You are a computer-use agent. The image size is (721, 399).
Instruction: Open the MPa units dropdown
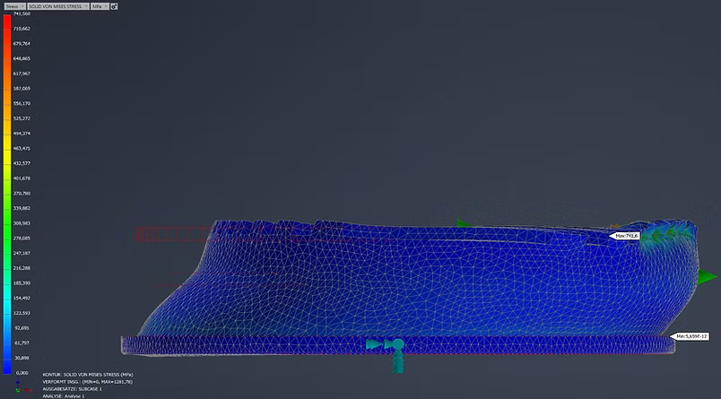(99, 5)
